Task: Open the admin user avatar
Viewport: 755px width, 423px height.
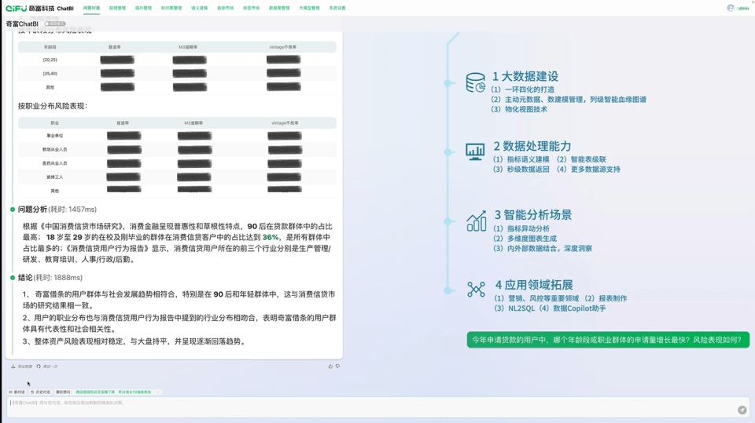Action: coord(731,8)
